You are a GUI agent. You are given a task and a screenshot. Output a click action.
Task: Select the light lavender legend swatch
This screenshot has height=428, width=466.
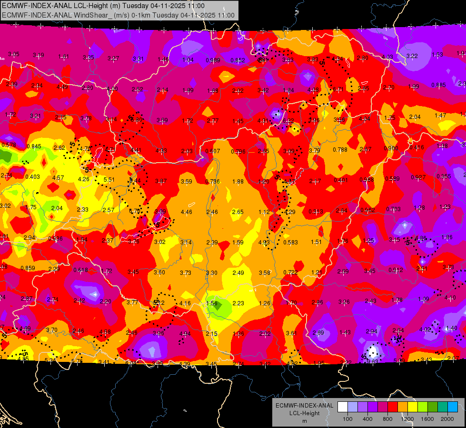[x=352, y=407]
